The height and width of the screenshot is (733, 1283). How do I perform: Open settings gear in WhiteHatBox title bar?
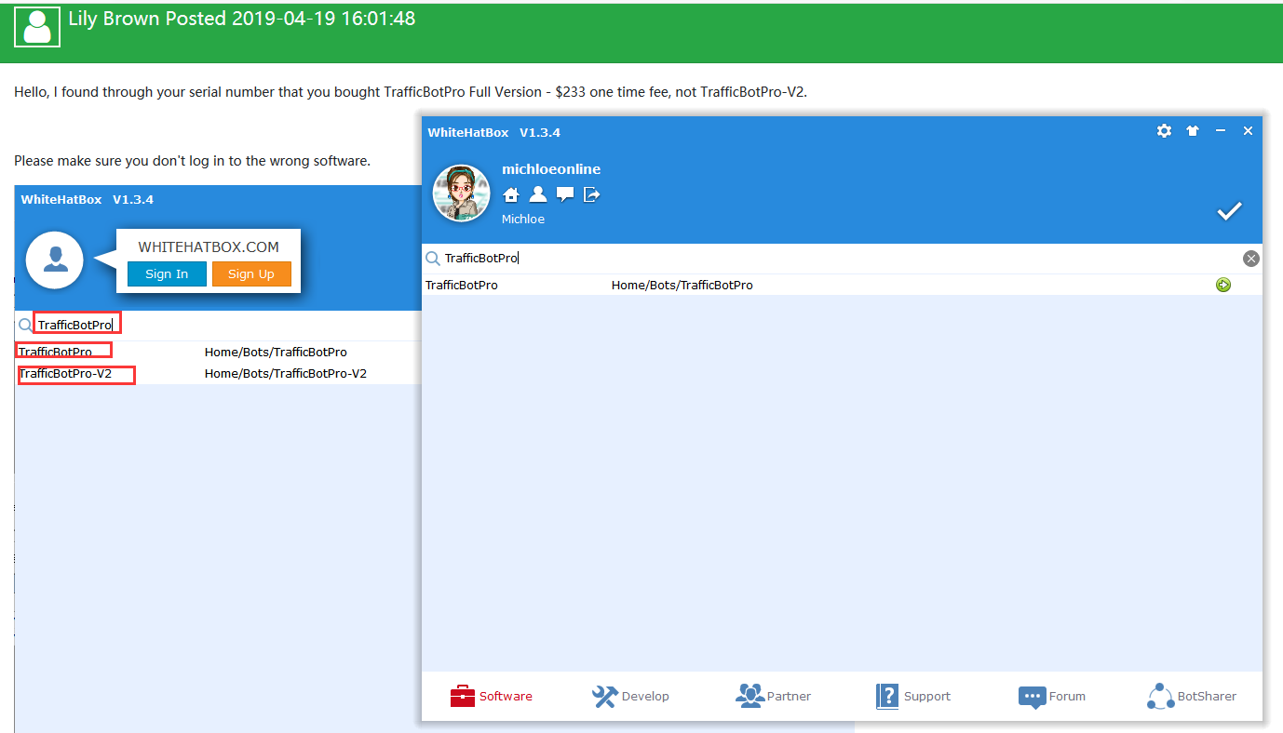pos(1164,131)
